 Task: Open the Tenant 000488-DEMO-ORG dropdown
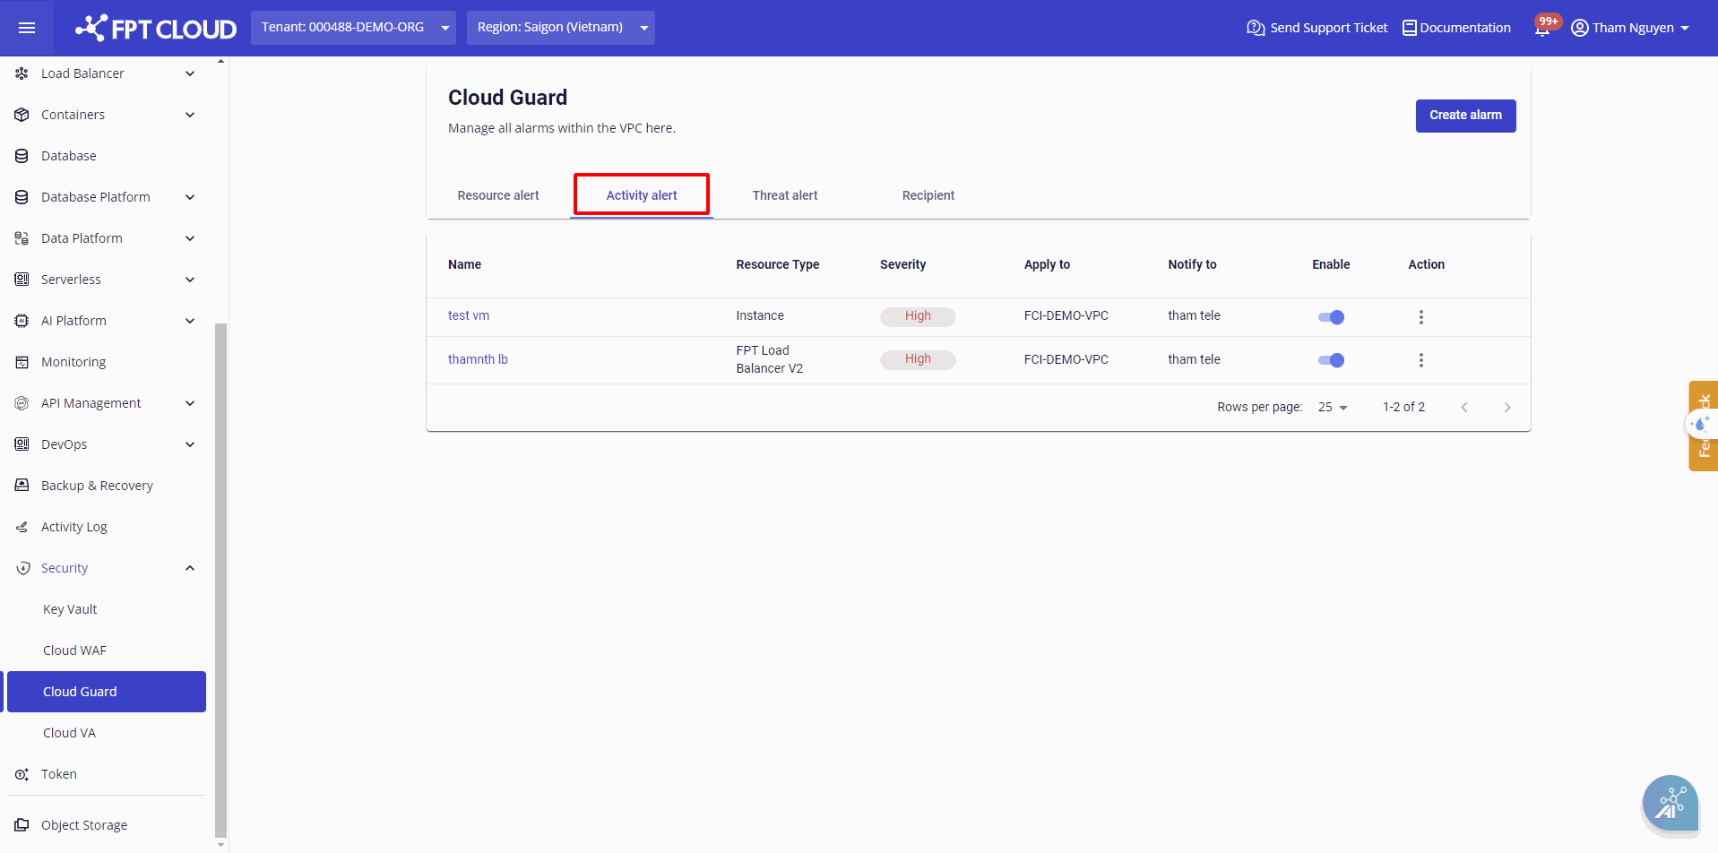(353, 28)
